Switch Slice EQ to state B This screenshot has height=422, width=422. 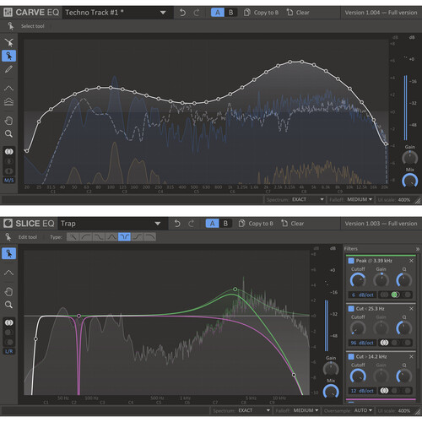click(x=225, y=224)
